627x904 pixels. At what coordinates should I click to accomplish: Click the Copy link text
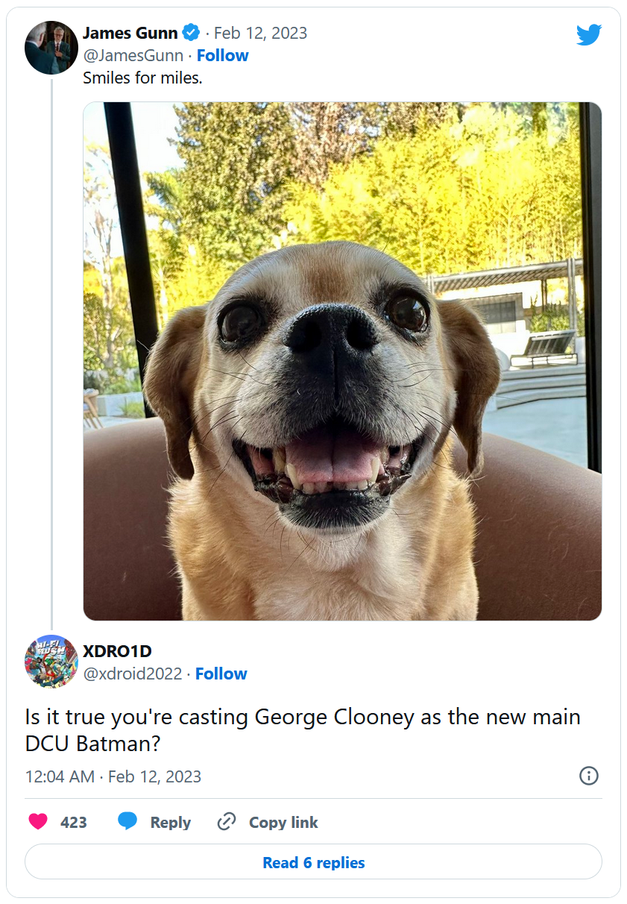click(x=283, y=822)
